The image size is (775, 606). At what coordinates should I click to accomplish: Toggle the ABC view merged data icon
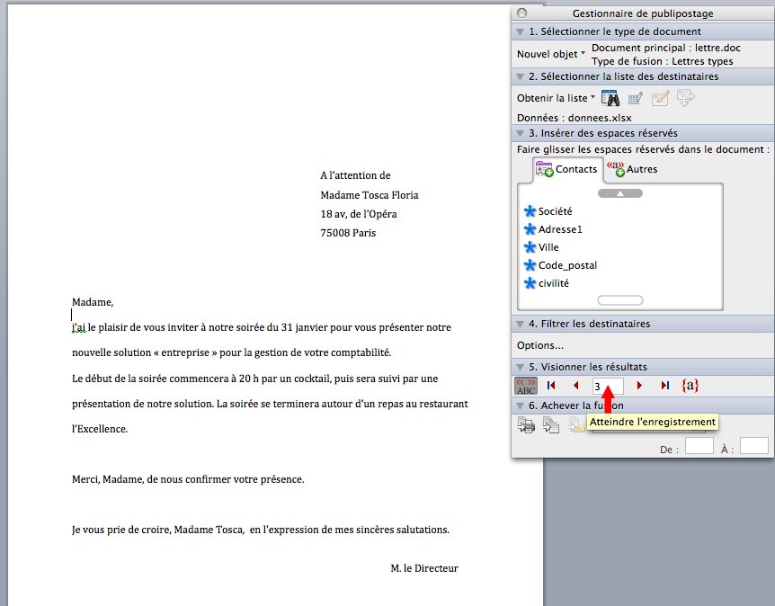(x=523, y=387)
